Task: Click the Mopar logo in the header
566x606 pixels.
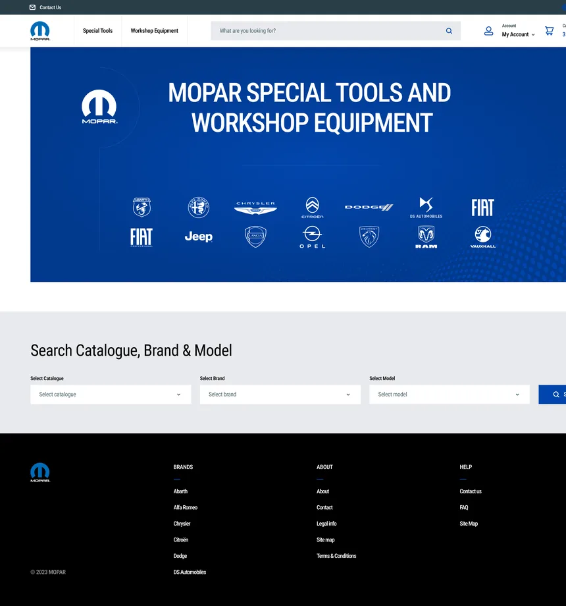Action: point(40,31)
